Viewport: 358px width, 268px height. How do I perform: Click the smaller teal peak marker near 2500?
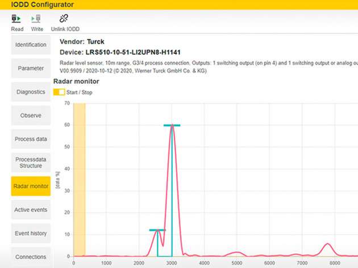point(157,230)
